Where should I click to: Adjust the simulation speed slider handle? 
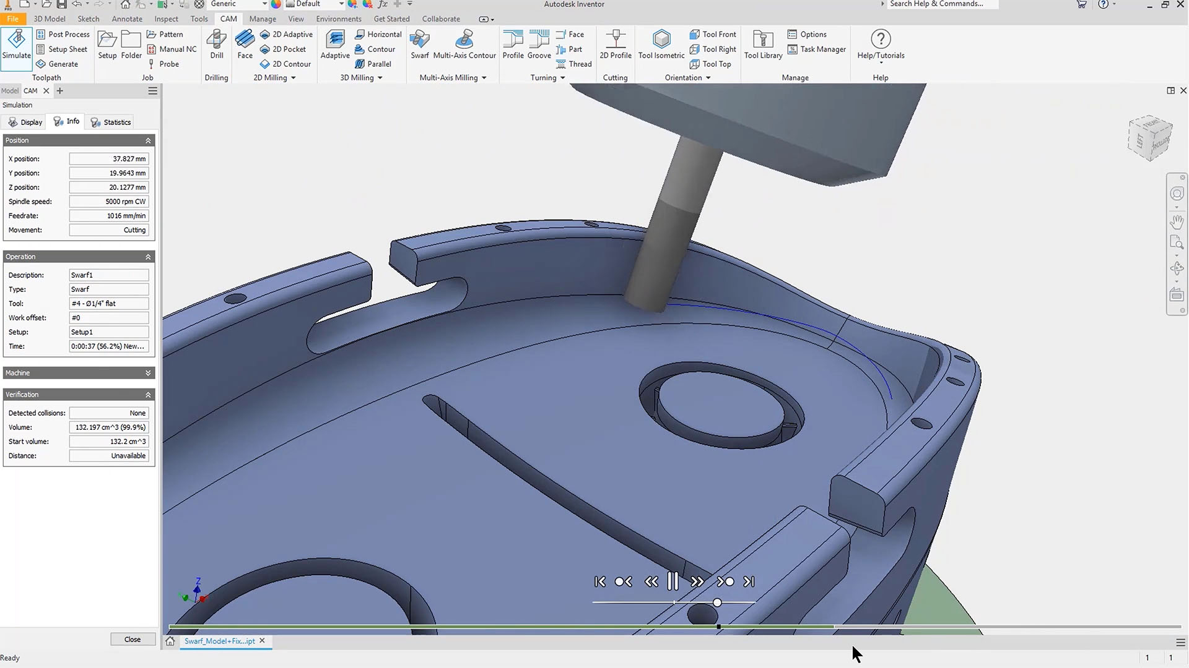[717, 602]
